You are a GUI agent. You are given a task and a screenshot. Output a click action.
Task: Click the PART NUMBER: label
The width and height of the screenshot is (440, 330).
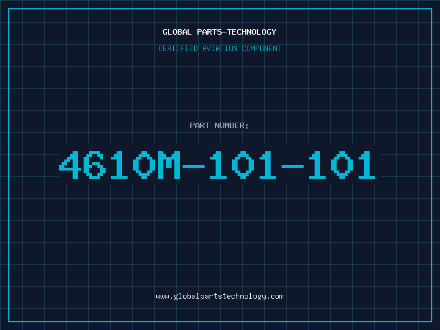pos(219,125)
